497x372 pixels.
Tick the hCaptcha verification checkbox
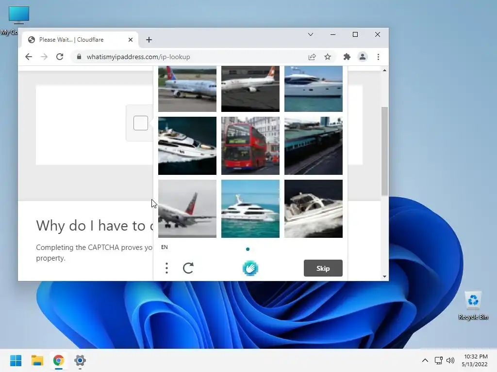(141, 123)
